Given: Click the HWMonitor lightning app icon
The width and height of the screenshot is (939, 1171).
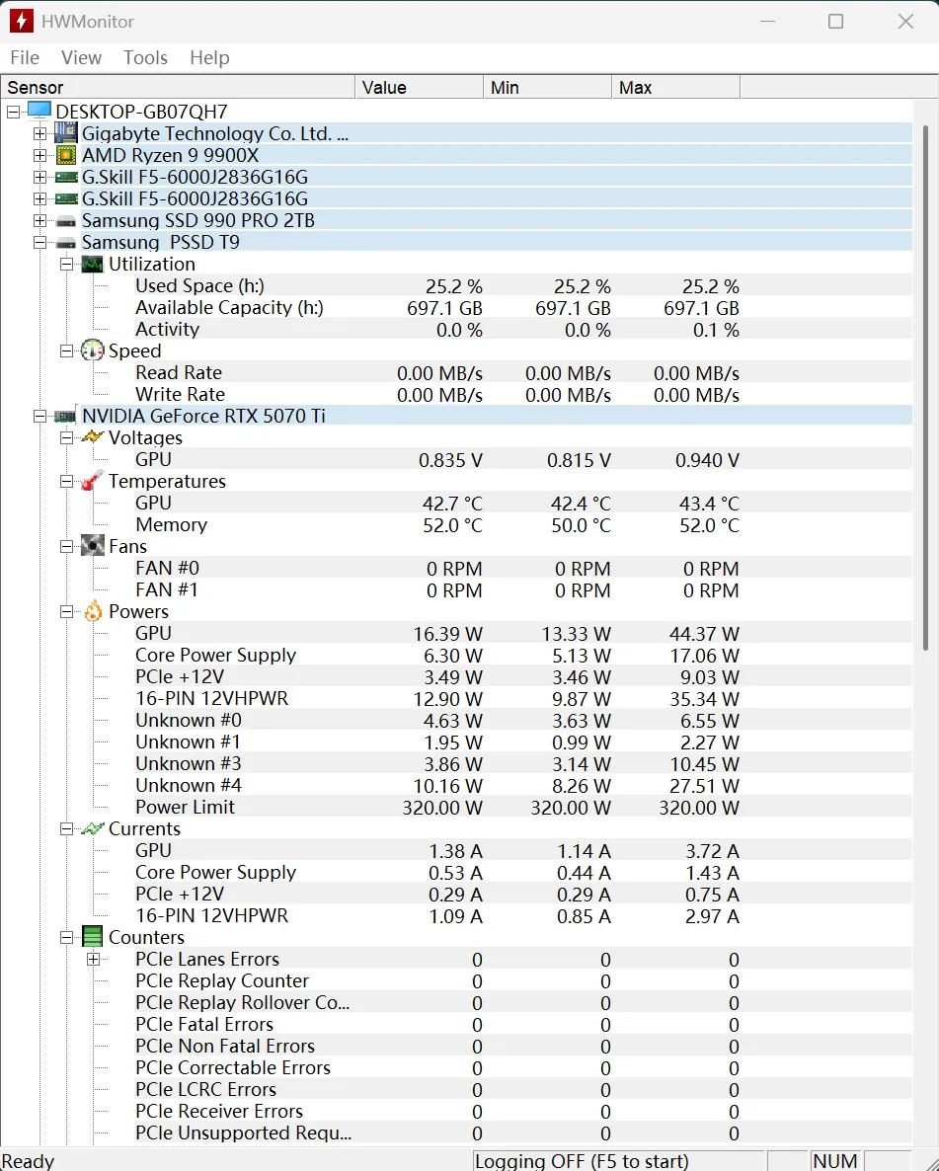Looking at the screenshot, I should click(21, 21).
